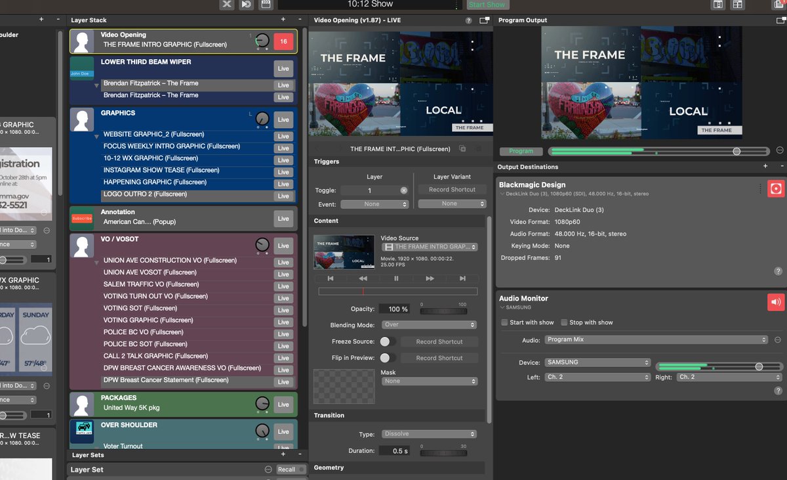787x480 pixels.
Task: Open the Audio Program Mix dropdown
Action: 656,340
